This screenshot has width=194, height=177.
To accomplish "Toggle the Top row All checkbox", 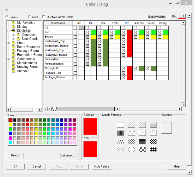I will tap(75, 32).
